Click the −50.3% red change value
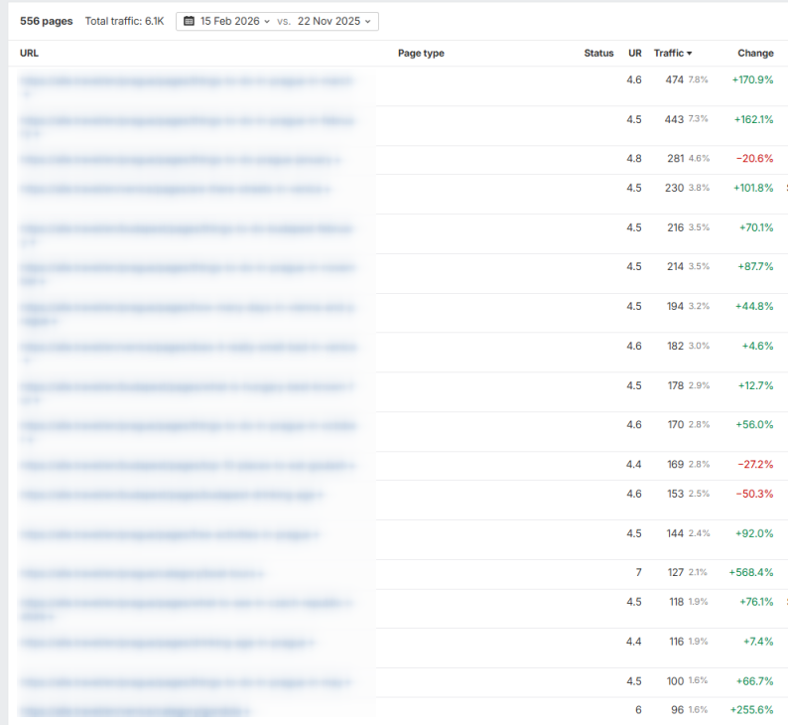Image resolution: width=788 pixels, height=725 pixels. click(754, 495)
